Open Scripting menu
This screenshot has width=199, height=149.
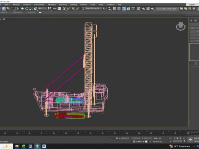73,5
